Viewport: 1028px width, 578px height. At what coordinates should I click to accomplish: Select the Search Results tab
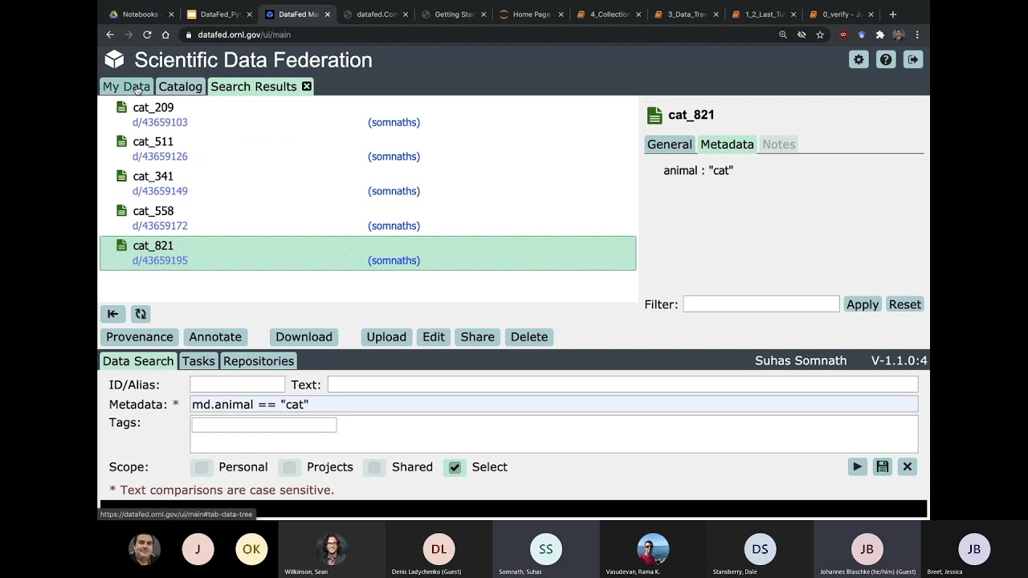click(254, 87)
